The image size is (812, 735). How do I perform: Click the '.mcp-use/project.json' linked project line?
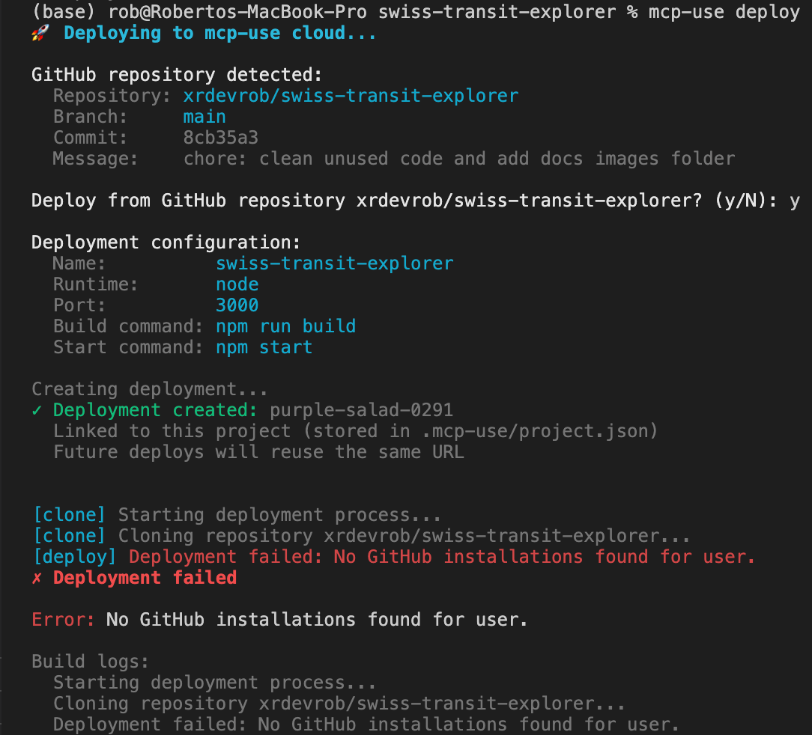[355, 431]
